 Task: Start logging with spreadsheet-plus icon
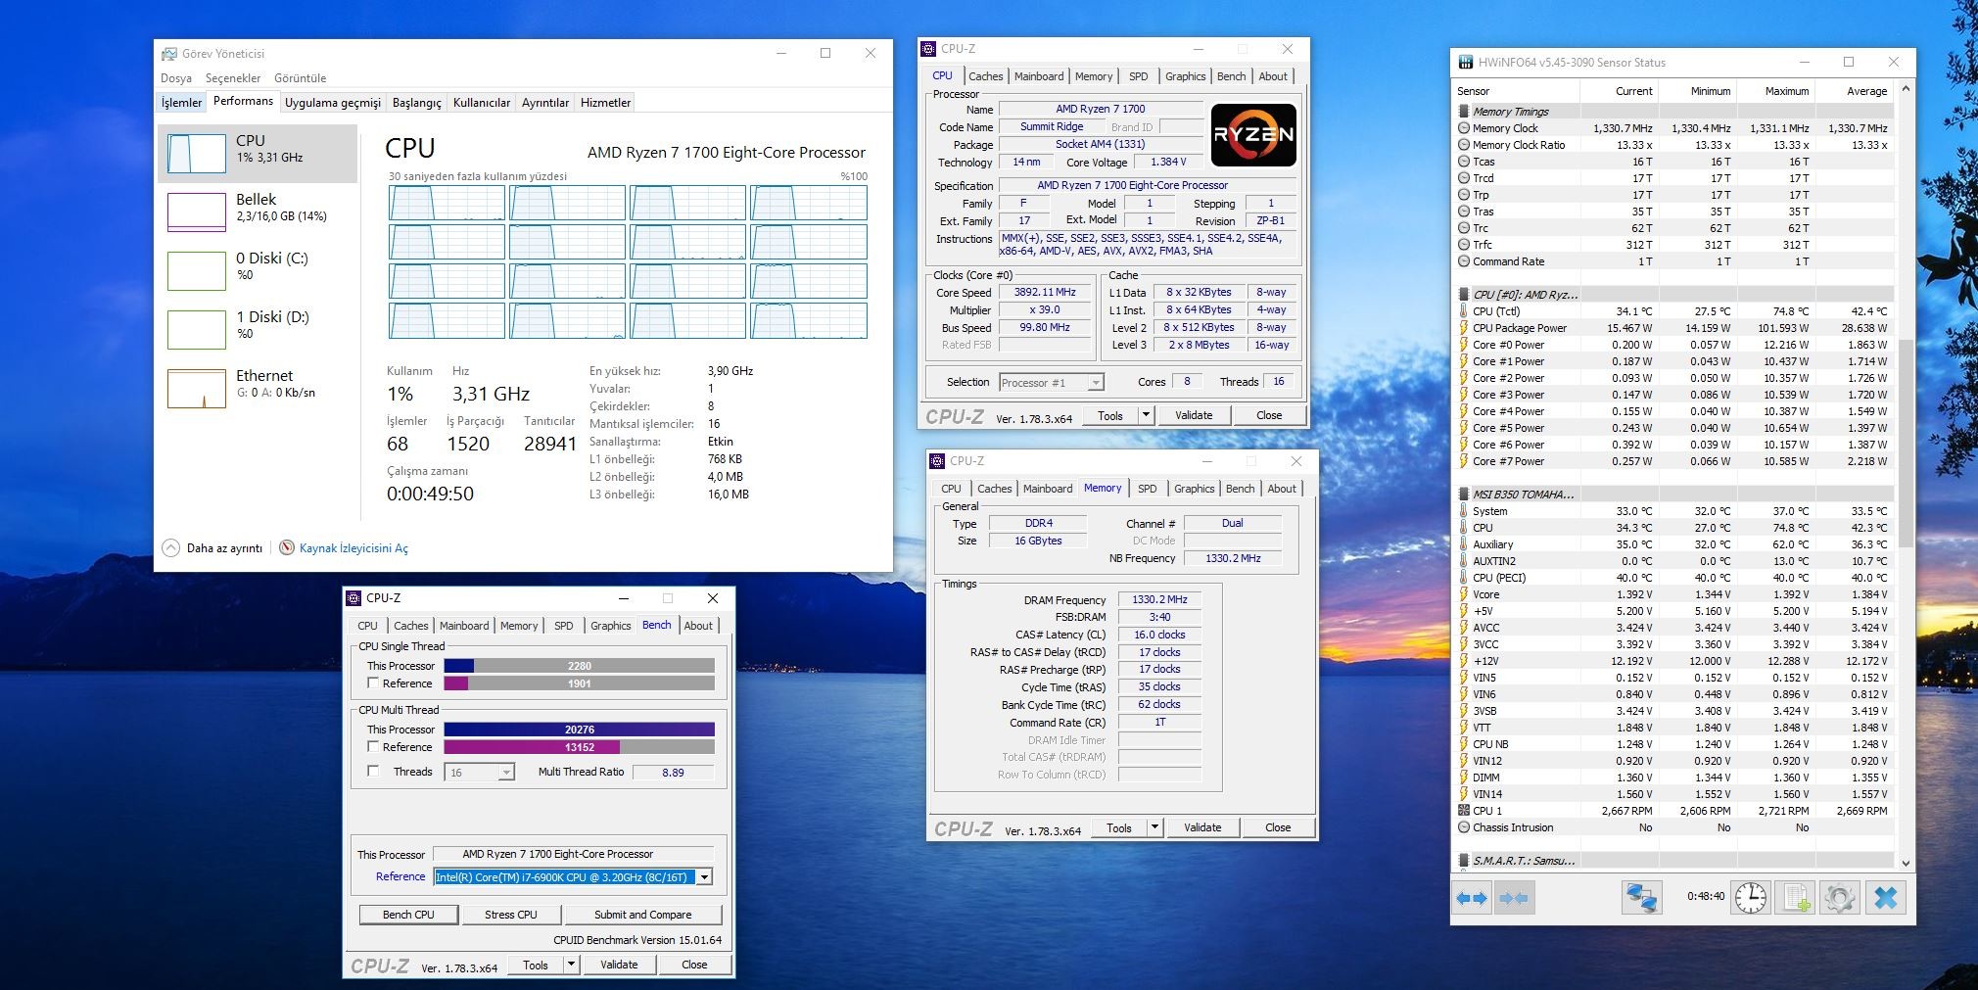pyautogui.click(x=1796, y=898)
